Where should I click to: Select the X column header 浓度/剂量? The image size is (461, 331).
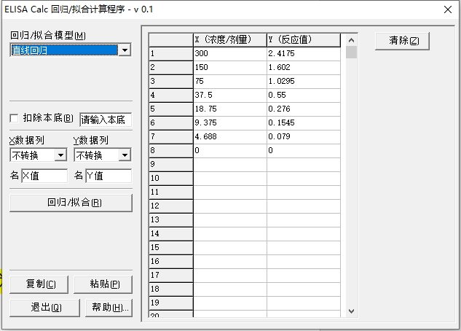230,39
